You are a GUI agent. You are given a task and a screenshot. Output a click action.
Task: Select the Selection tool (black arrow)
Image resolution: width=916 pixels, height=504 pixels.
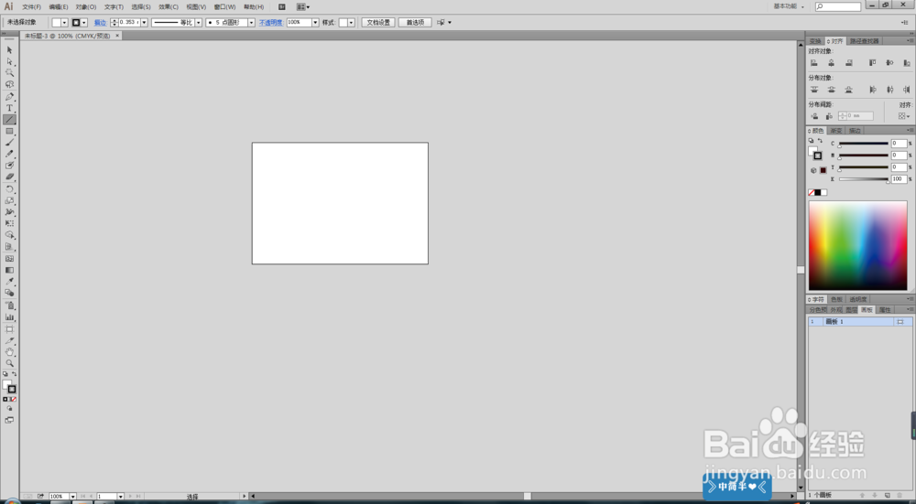pyautogui.click(x=9, y=50)
